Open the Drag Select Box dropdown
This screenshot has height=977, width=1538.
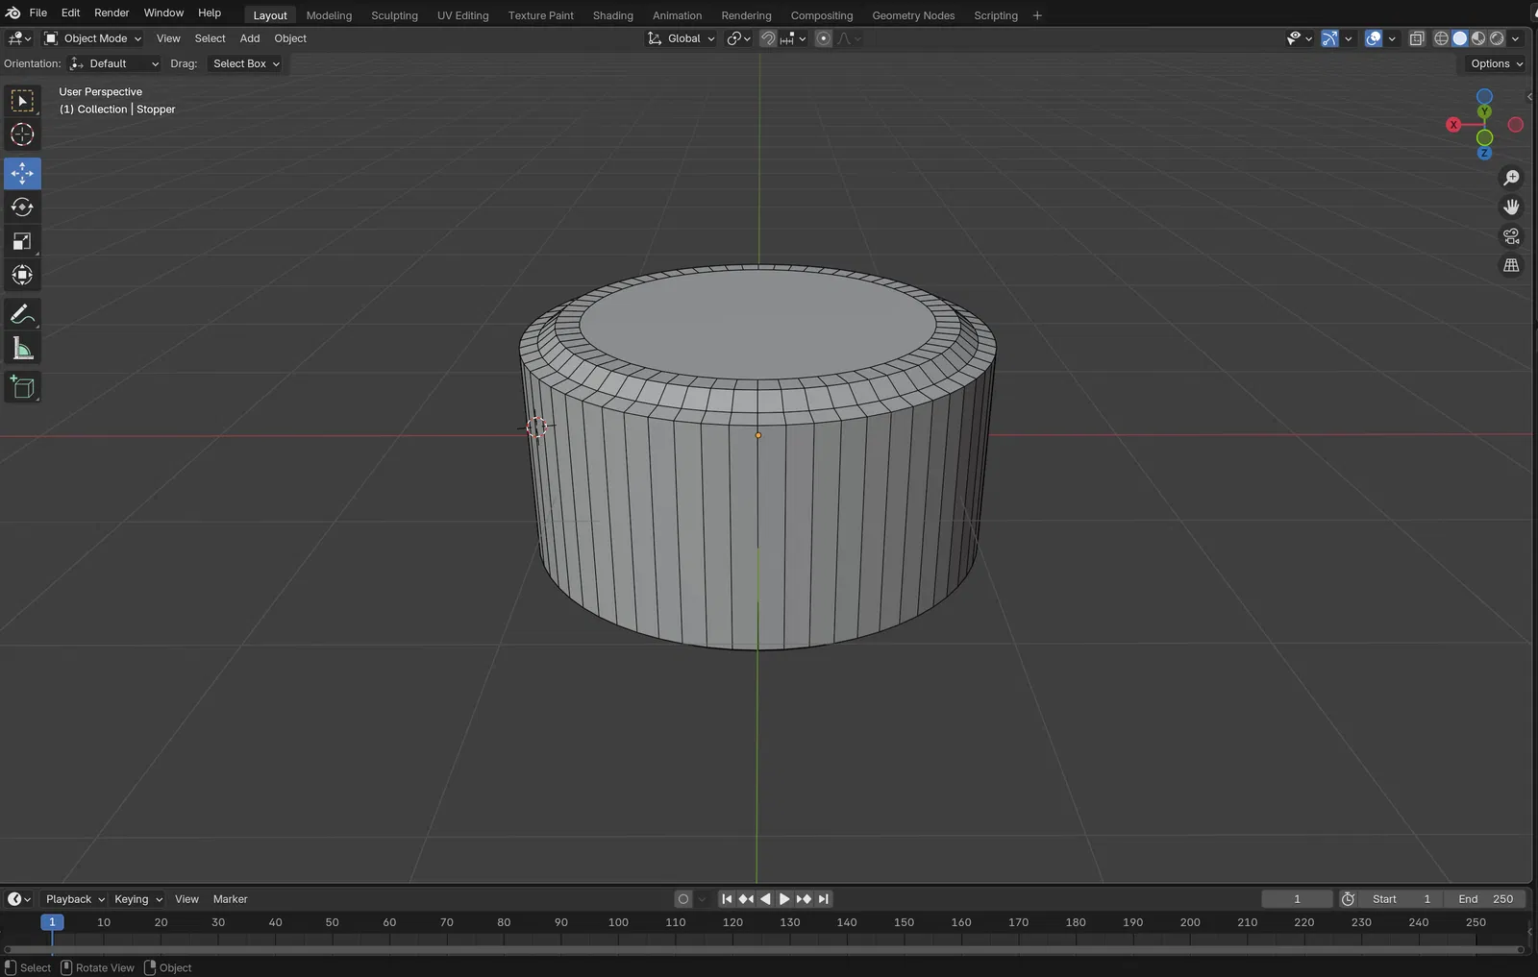pos(245,63)
